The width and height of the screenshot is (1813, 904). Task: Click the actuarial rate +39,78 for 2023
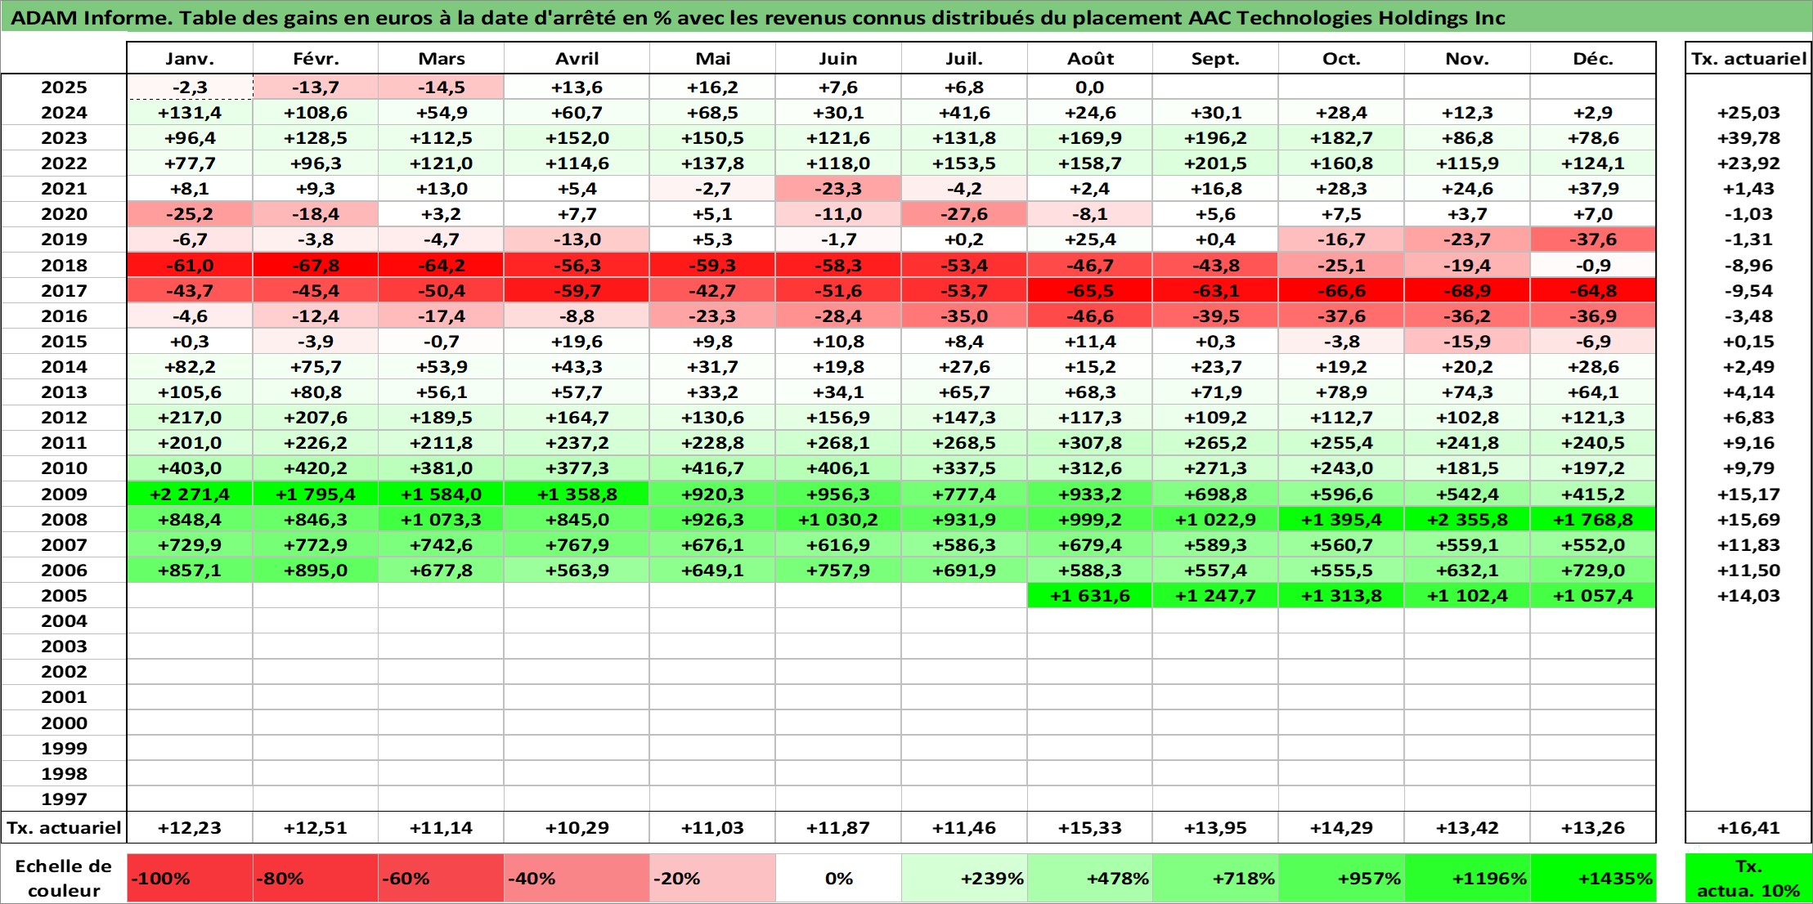1748,138
